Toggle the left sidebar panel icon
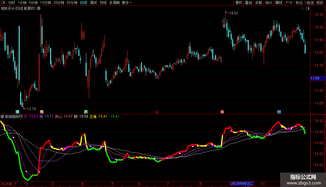 [x=3, y=3]
